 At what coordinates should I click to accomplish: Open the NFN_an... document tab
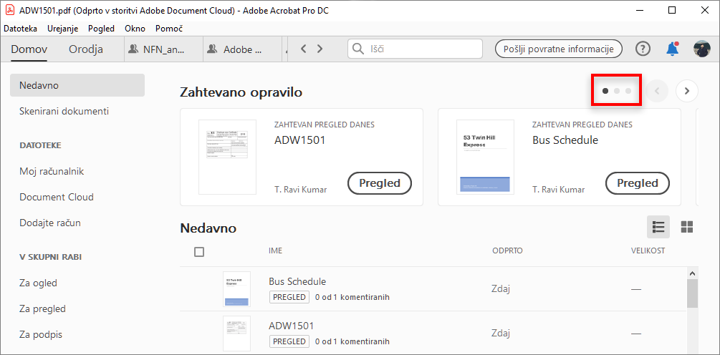click(x=160, y=49)
